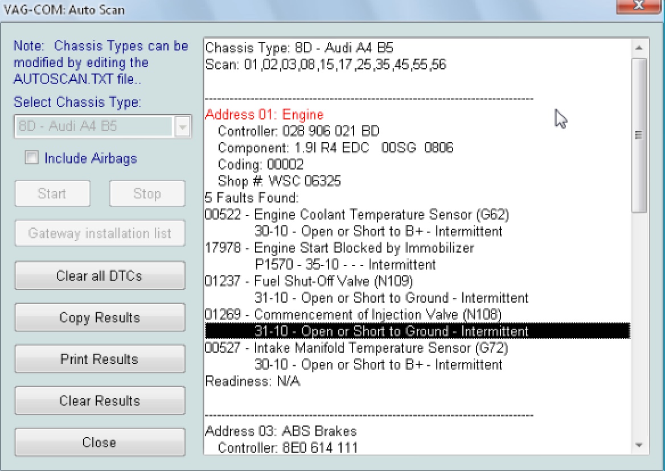Select fault 01237 Fuel Shut-Off Valve line
This screenshot has width=665, height=471.
(x=309, y=281)
